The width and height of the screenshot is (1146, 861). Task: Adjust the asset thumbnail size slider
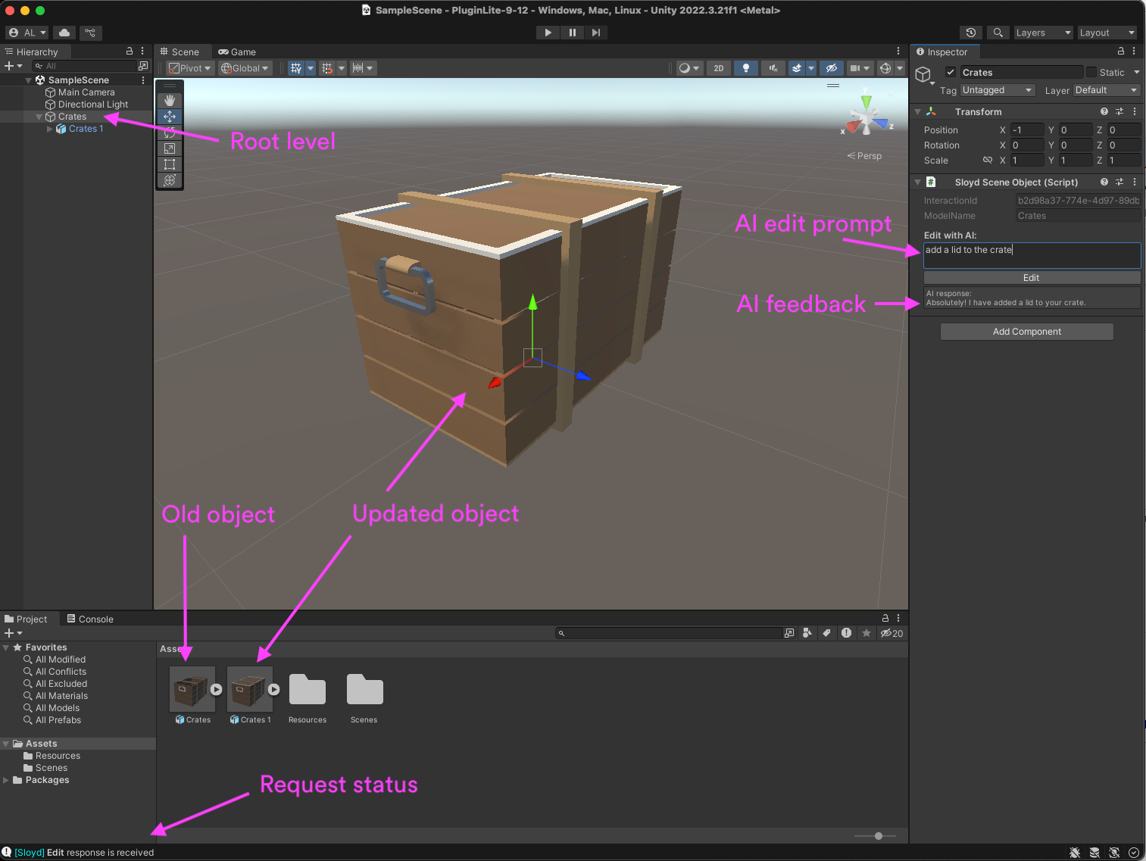[x=878, y=836]
